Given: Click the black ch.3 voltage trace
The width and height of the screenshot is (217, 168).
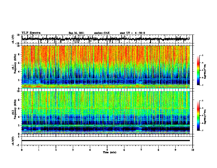Looking at the screenshot, I should click(x=106, y=141).
